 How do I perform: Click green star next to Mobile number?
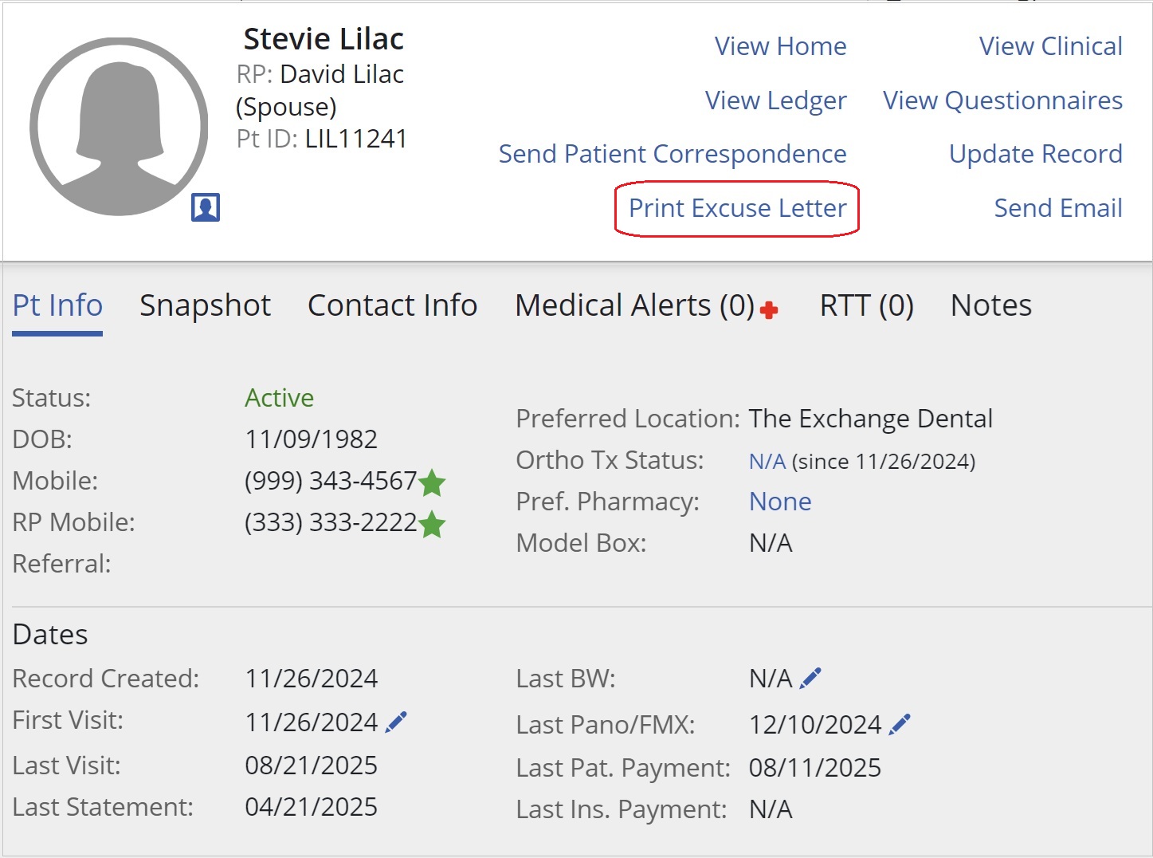pyautogui.click(x=432, y=482)
